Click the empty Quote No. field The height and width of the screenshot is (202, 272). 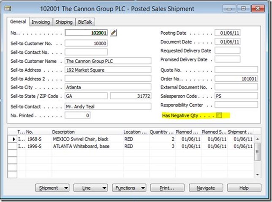tap(236, 70)
